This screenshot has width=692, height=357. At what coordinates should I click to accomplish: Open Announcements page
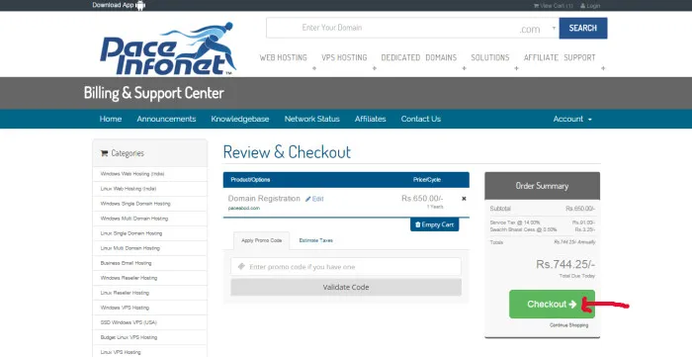point(166,119)
